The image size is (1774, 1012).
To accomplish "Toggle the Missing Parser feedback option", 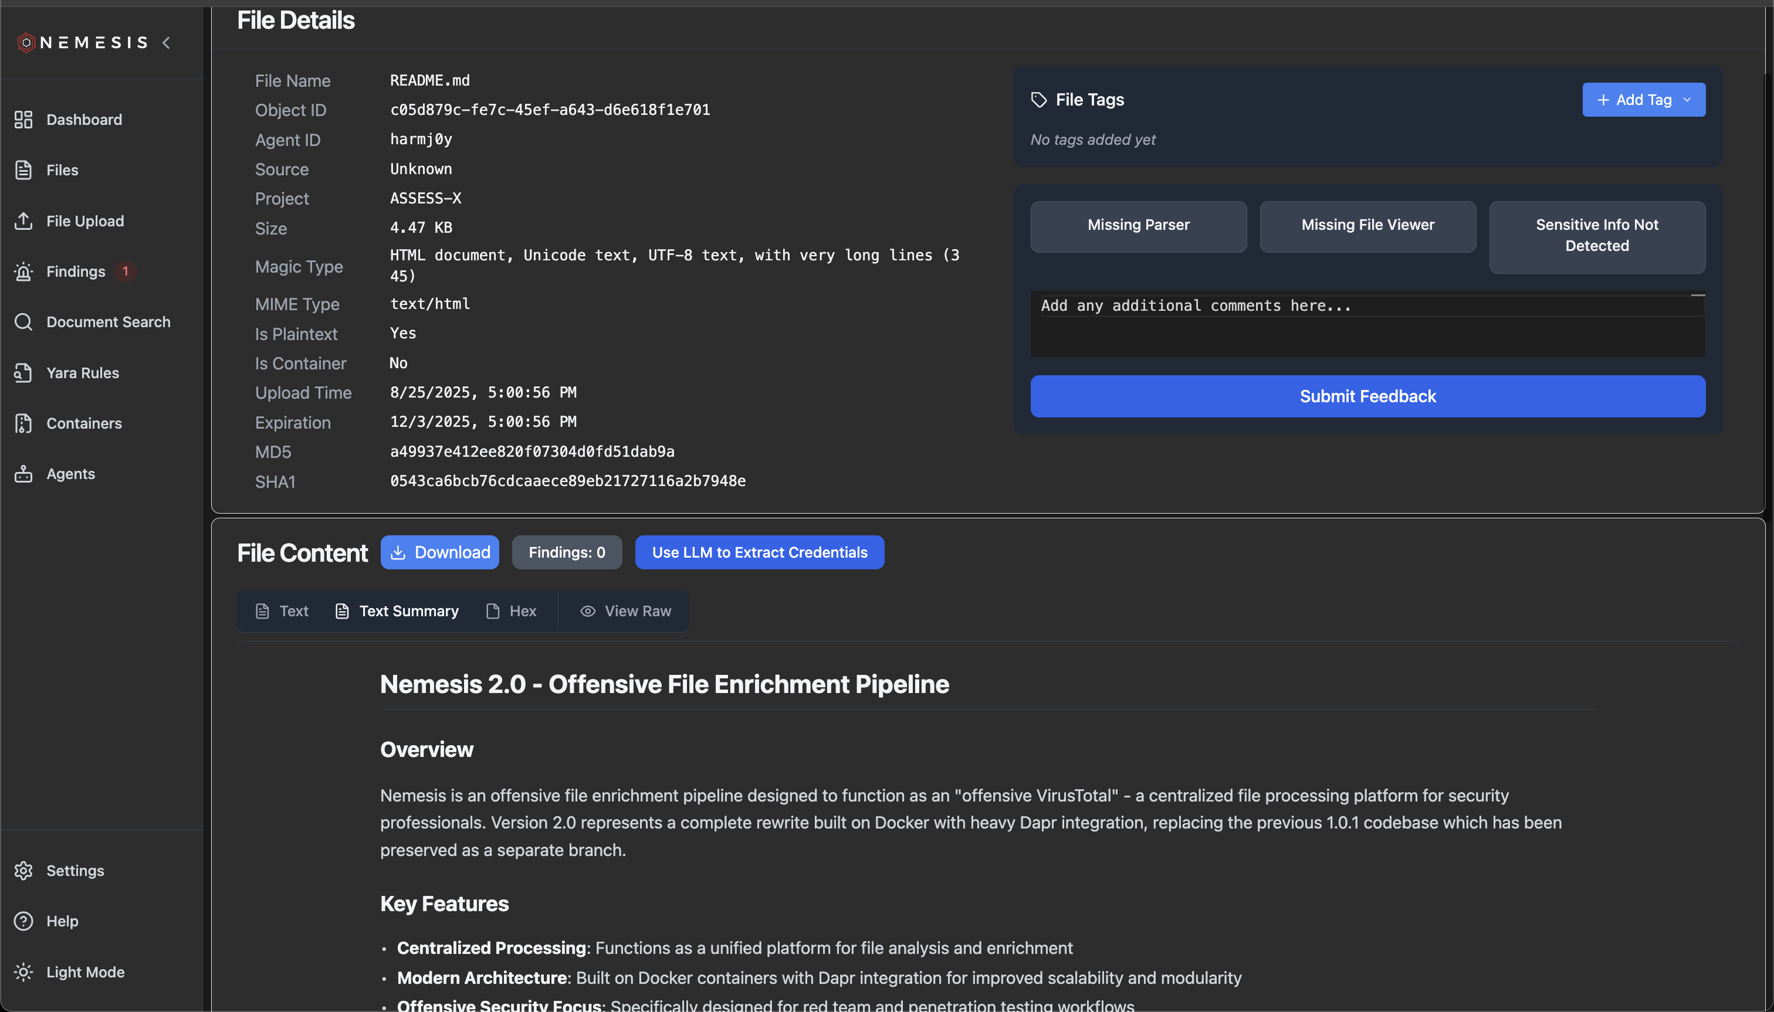I will point(1139,225).
